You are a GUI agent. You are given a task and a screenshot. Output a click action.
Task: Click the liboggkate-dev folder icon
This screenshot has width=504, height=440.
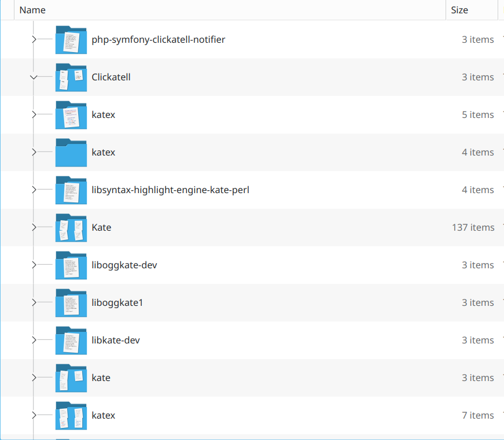click(71, 265)
